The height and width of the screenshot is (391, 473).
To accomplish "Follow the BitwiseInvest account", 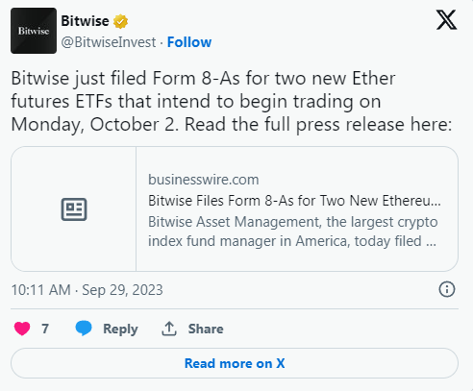I will pos(189,42).
